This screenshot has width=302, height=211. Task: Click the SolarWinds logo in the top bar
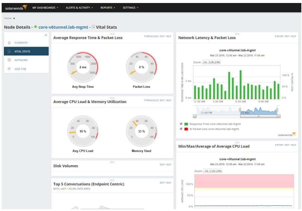click(16, 8)
